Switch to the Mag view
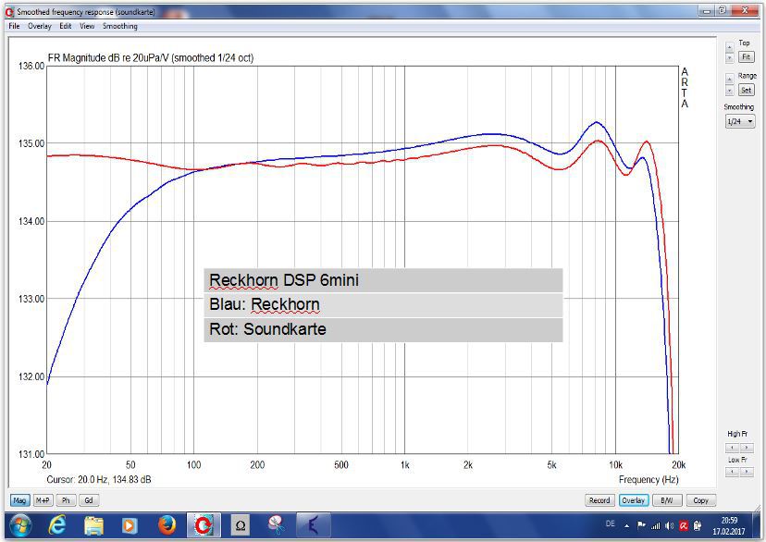This screenshot has height=542, width=766. click(19, 500)
